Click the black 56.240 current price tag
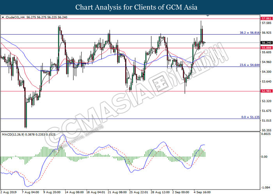273x195 pixels. tap(266, 43)
